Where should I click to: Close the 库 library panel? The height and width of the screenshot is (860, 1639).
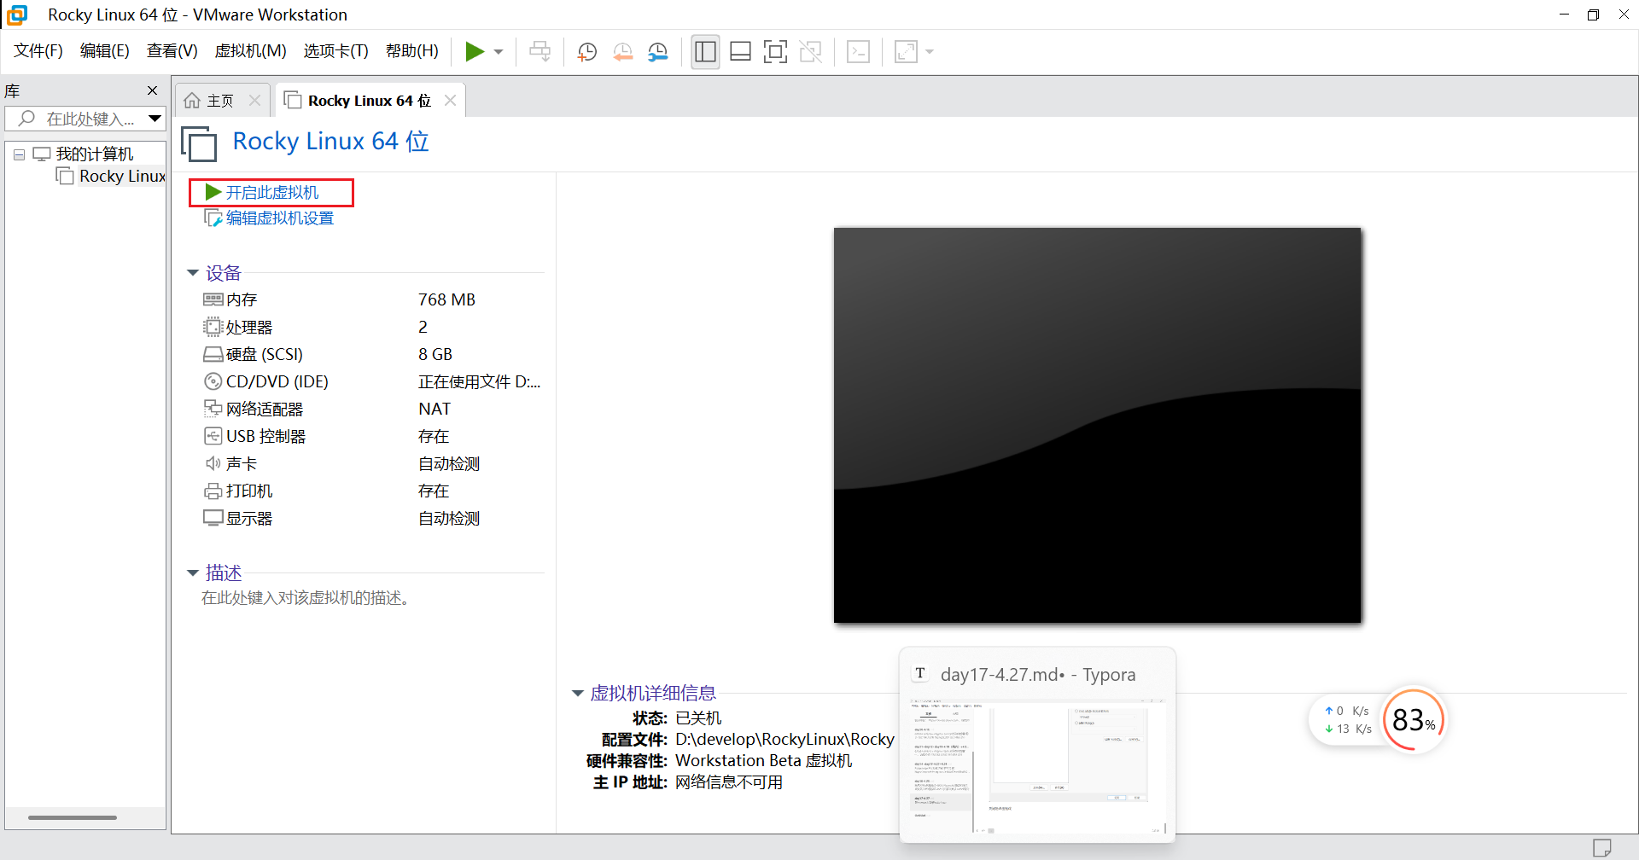152,90
